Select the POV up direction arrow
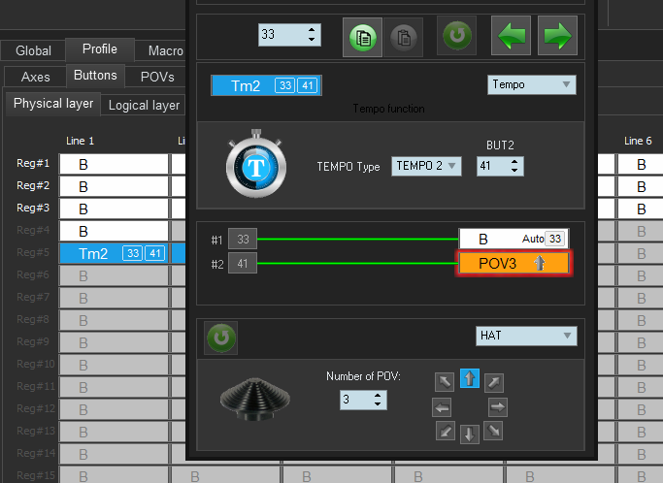The height and width of the screenshot is (483, 663). 470,378
